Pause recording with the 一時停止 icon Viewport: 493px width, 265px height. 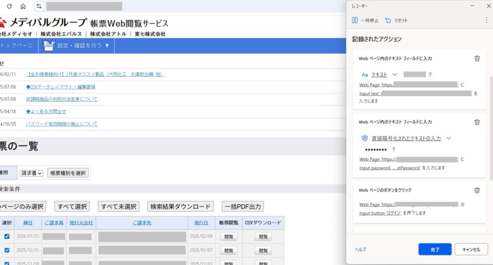click(x=355, y=20)
